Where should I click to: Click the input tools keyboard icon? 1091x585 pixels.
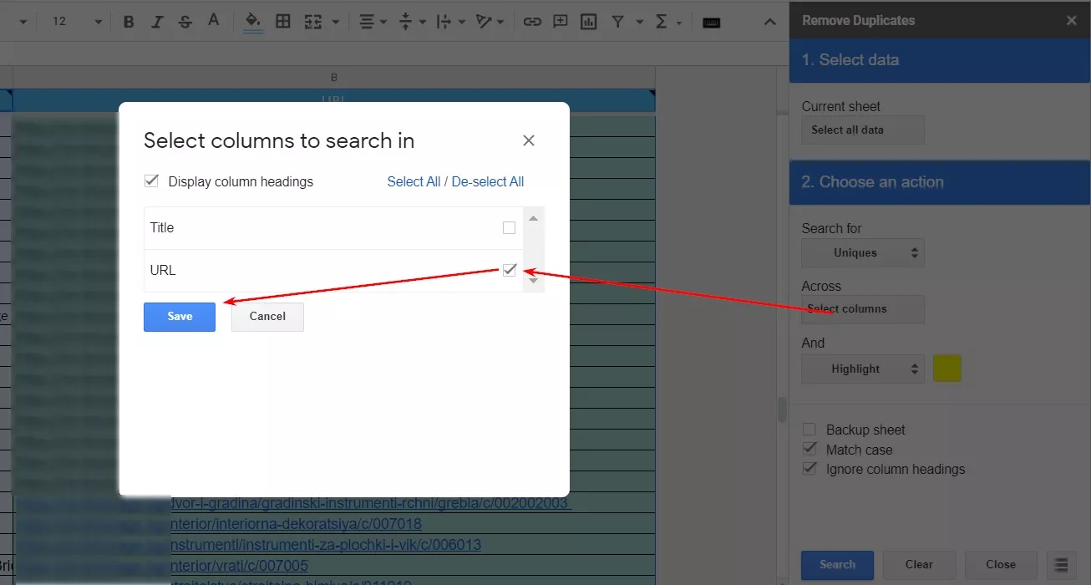point(711,23)
